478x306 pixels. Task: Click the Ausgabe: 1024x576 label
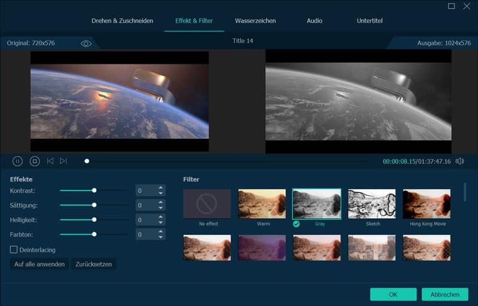point(444,43)
